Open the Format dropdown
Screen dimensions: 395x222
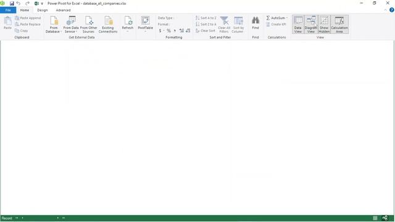pyautogui.click(x=164, y=24)
